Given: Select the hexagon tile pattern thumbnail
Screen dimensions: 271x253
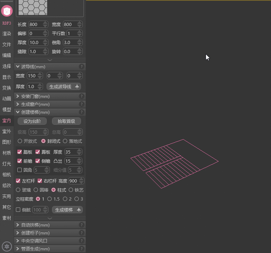Looking at the screenshot, I should pos(33,8).
